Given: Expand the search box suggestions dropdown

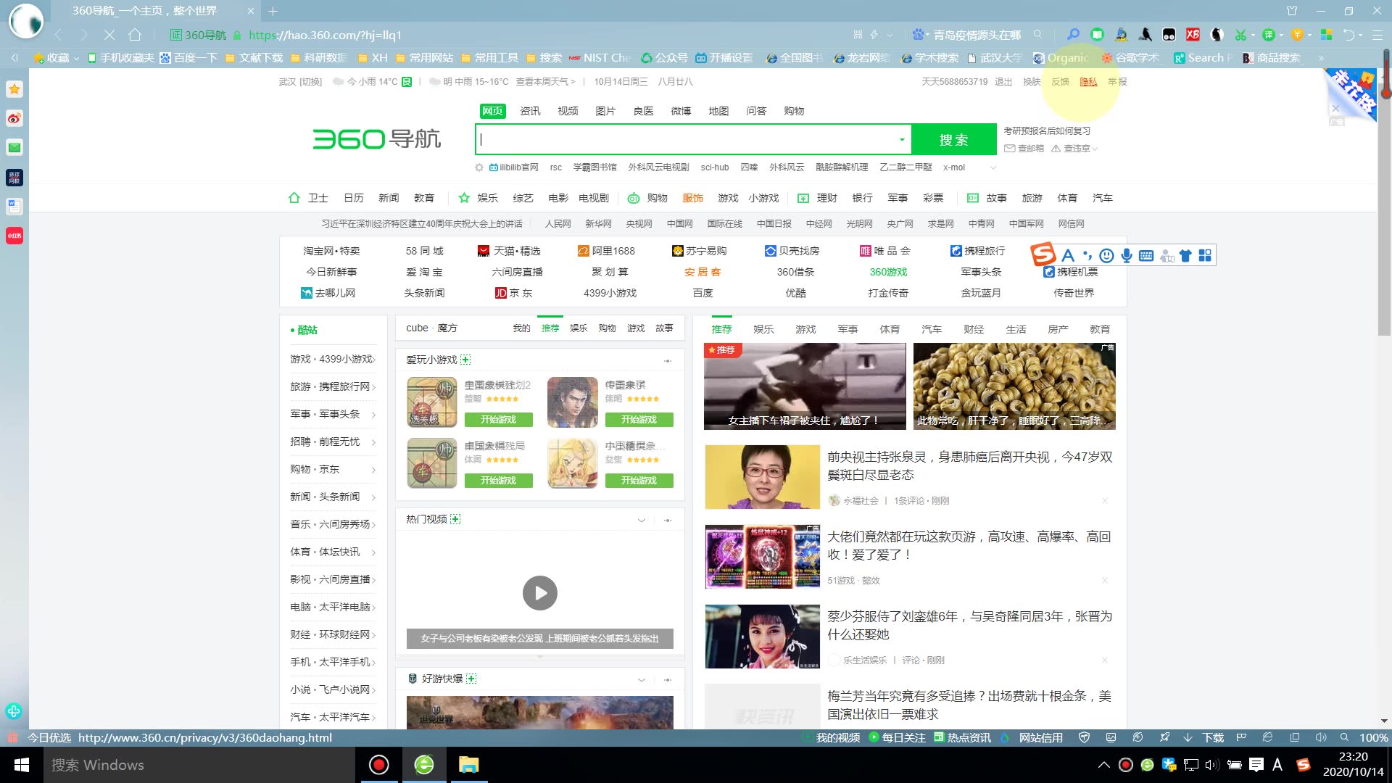Looking at the screenshot, I should coord(901,139).
